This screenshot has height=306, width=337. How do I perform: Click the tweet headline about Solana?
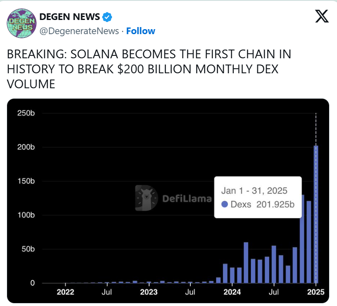[x=149, y=69]
